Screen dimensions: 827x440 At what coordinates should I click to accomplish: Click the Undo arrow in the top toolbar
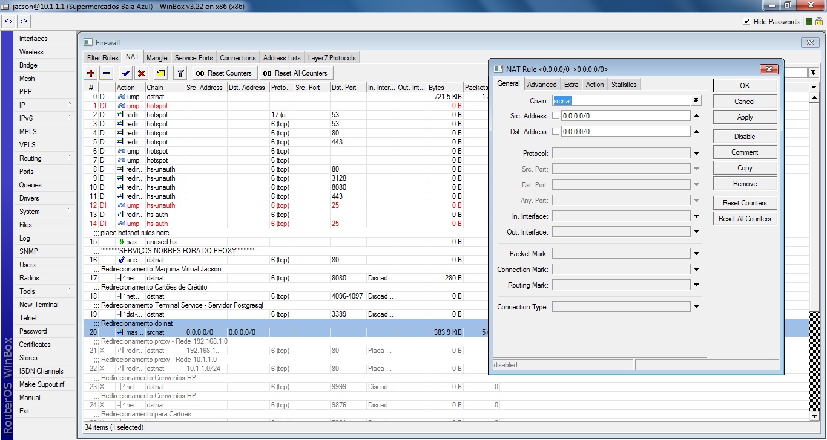8,22
